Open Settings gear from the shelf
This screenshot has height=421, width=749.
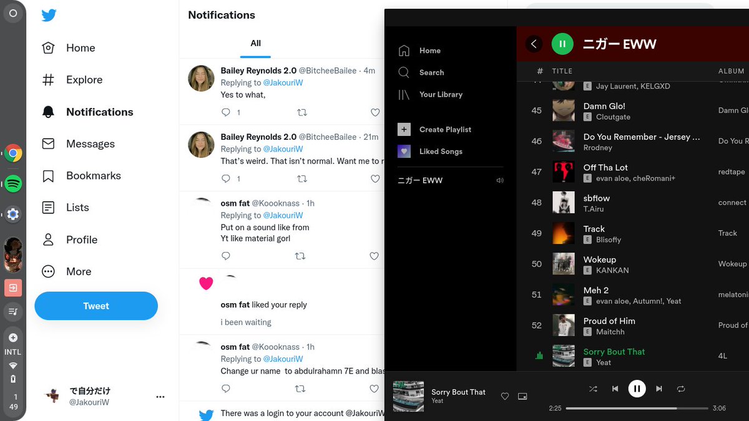click(x=13, y=215)
